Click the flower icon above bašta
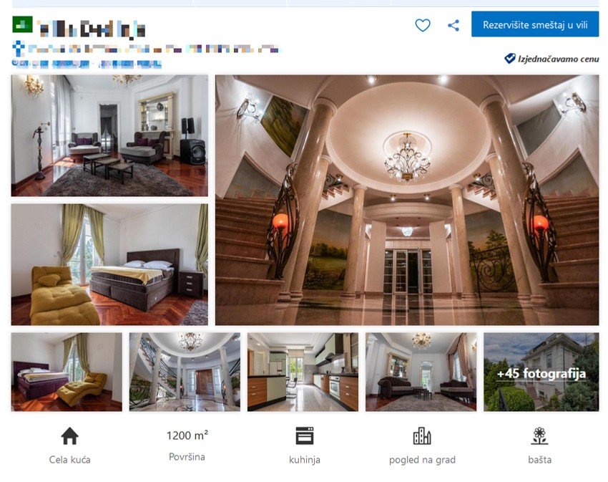The width and height of the screenshot is (608, 482). [539, 435]
